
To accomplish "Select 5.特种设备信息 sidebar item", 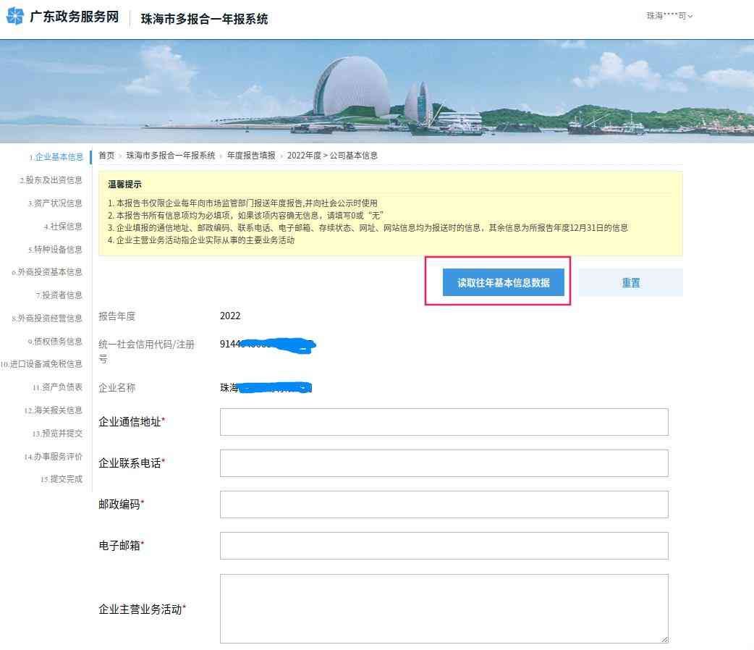I will 56,250.
